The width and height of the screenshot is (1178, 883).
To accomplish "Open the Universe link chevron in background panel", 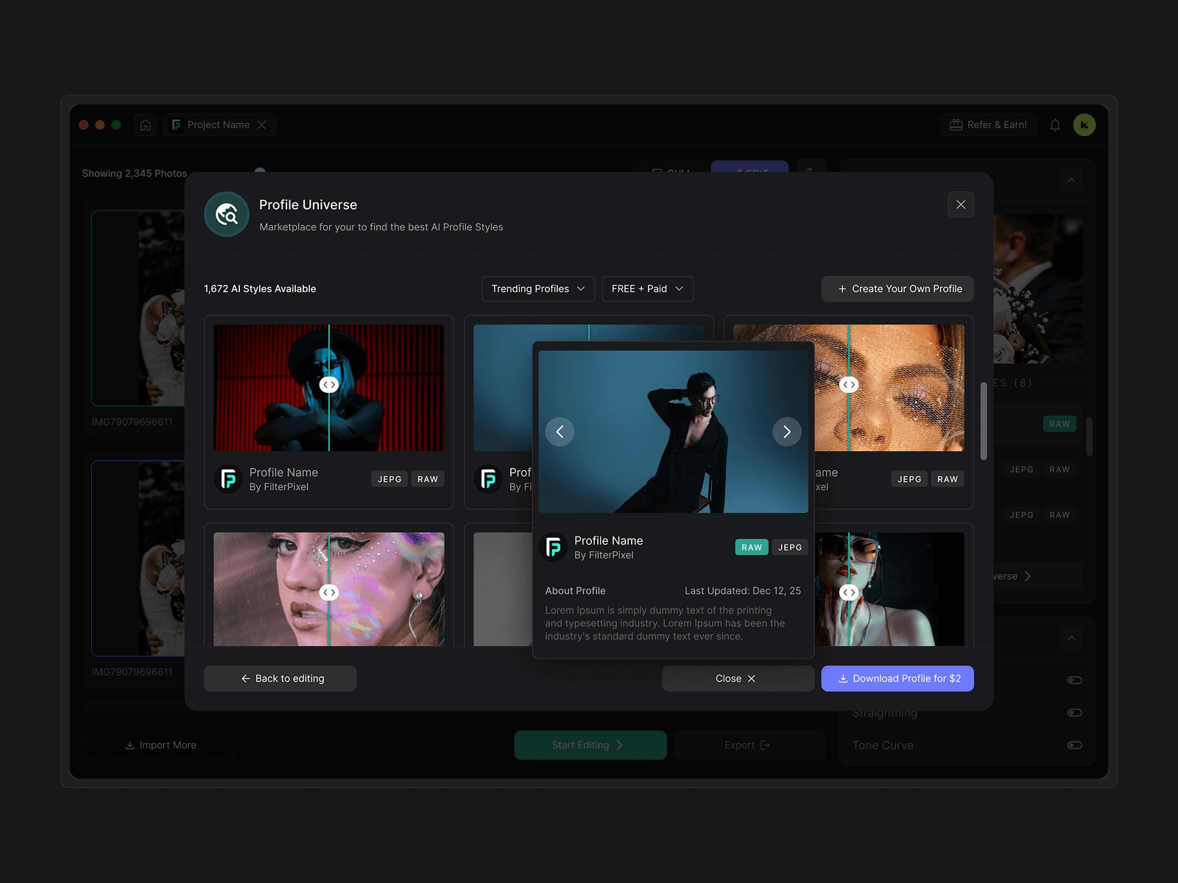I will 1028,576.
